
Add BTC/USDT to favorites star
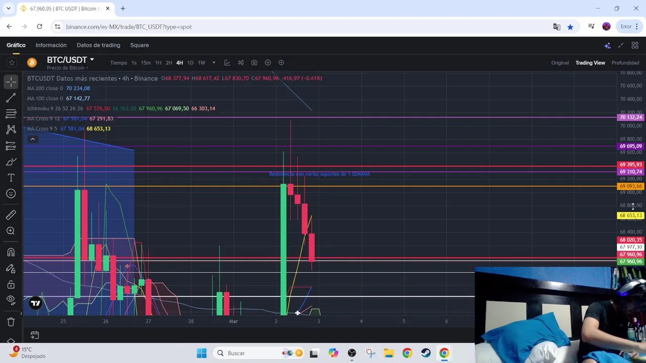pyautogui.click(x=12, y=63)
